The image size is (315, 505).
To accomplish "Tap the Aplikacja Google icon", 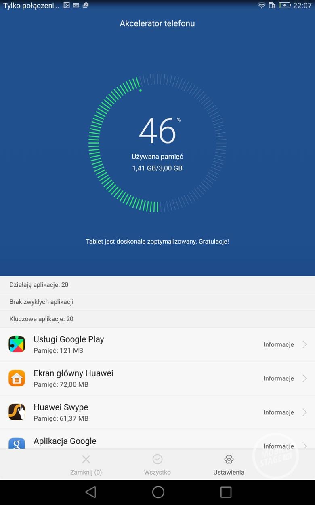I will point(17,443).
